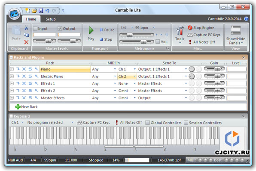
Task: Cut selection with the scissors icon
Action: (26, 28)
